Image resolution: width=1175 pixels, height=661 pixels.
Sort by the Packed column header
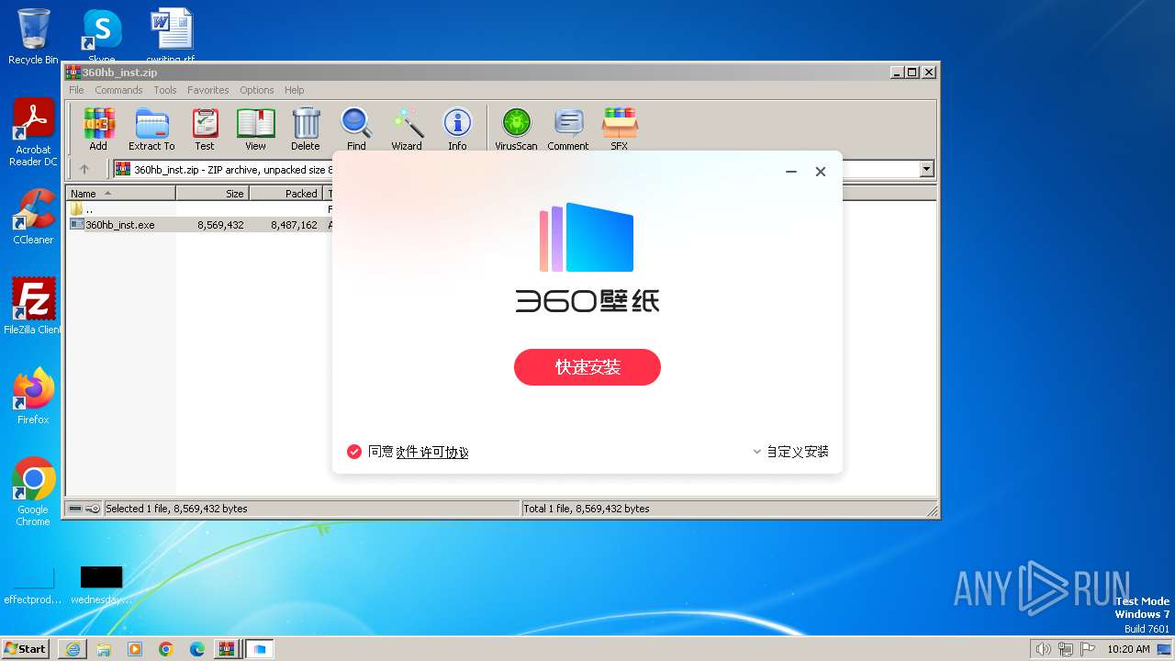click(286, 194)
